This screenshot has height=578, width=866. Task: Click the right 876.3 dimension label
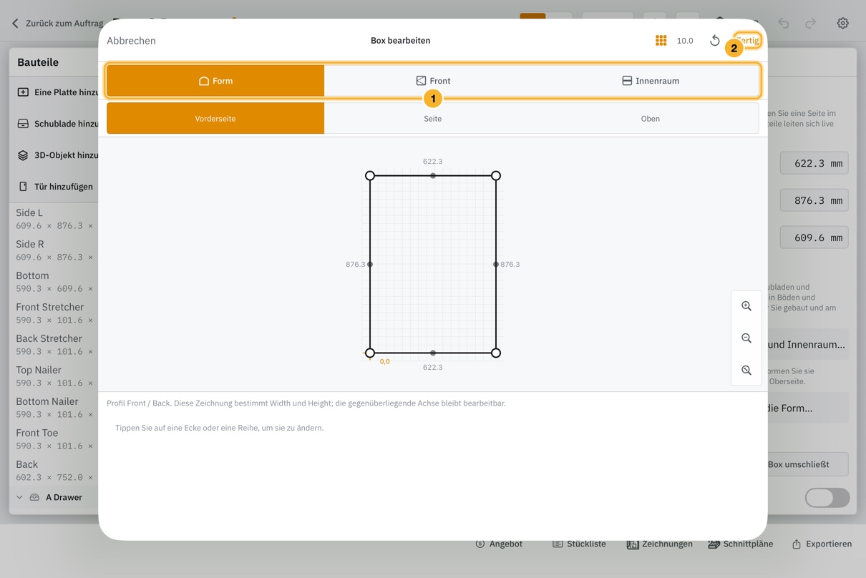click(x=510, y=264)
